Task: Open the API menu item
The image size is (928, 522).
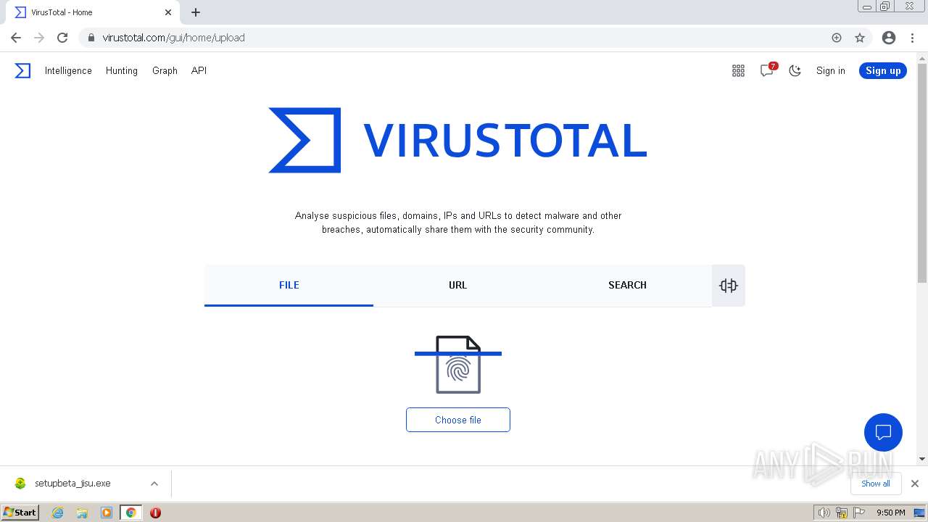Action: pyautogui.click(x=199, y=70)
